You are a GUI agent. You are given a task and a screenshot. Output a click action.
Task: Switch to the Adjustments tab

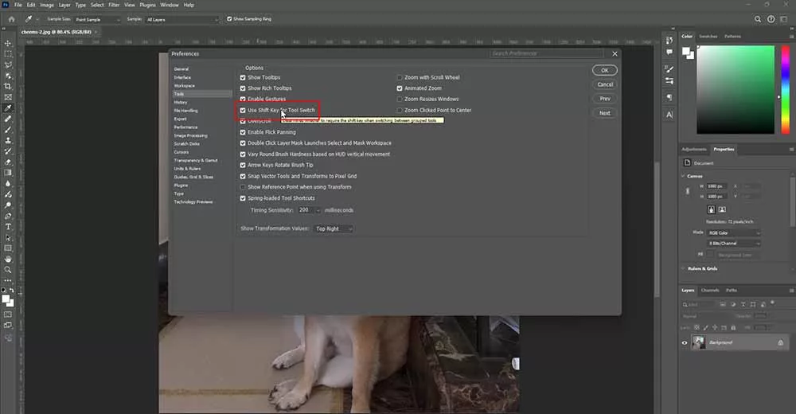point(694,150)
